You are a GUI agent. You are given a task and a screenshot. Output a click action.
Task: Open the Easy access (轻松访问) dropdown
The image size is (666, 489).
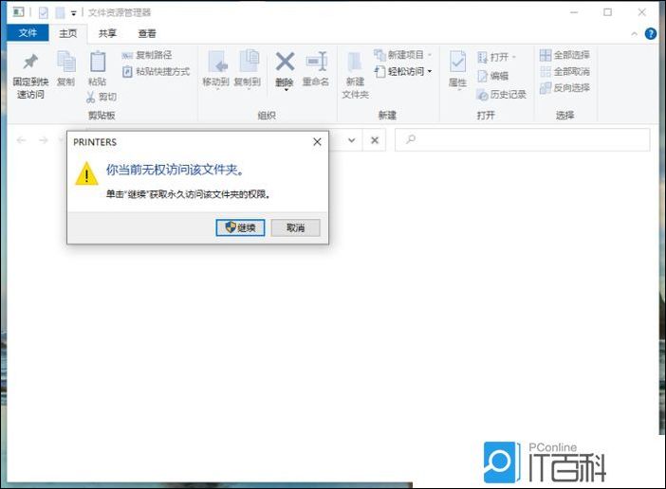[x=403, y=71]
